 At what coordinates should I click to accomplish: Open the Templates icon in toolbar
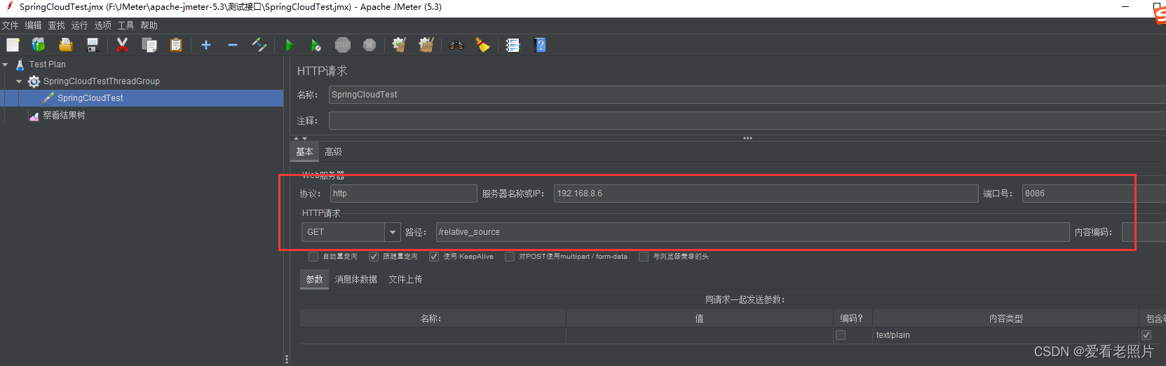[39, 45]
